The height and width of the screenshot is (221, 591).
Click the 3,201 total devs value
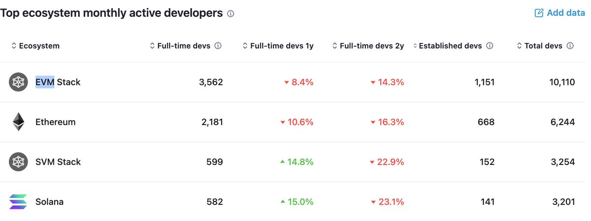[564, 202]
